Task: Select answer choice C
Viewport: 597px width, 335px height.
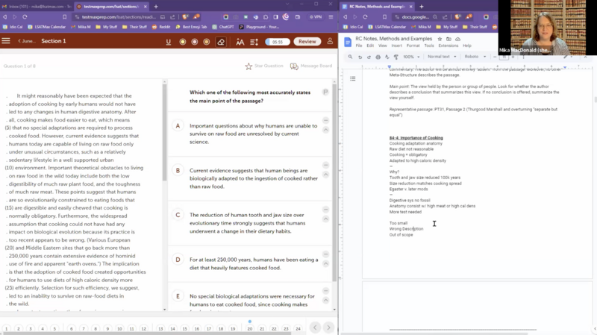Action: point(178,215)
